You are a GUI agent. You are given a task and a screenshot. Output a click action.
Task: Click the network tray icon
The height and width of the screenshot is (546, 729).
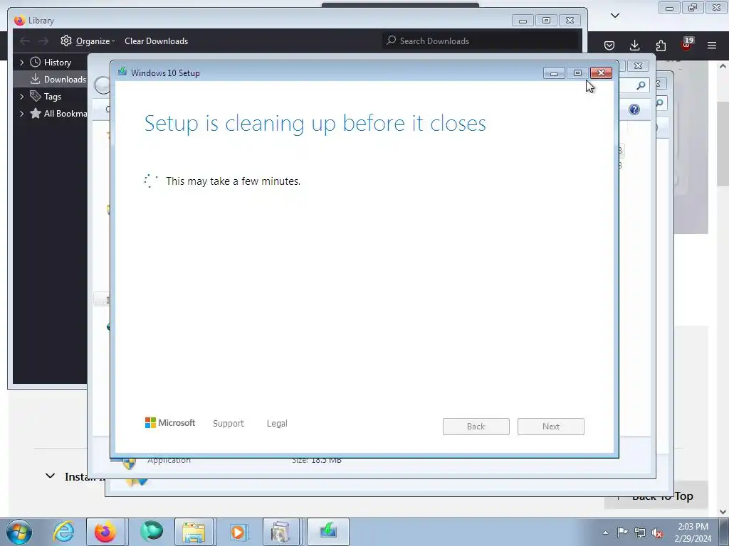[x=640, y=532]
